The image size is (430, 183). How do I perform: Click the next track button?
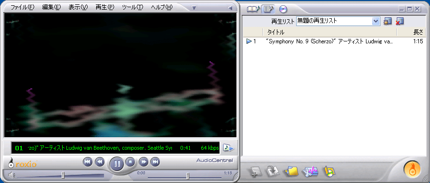pos(155,162)
